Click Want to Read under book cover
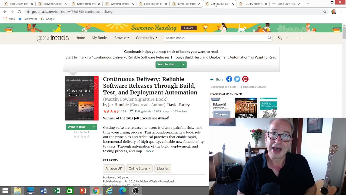This screenshot has height=195, width=346. pos(78,127)
